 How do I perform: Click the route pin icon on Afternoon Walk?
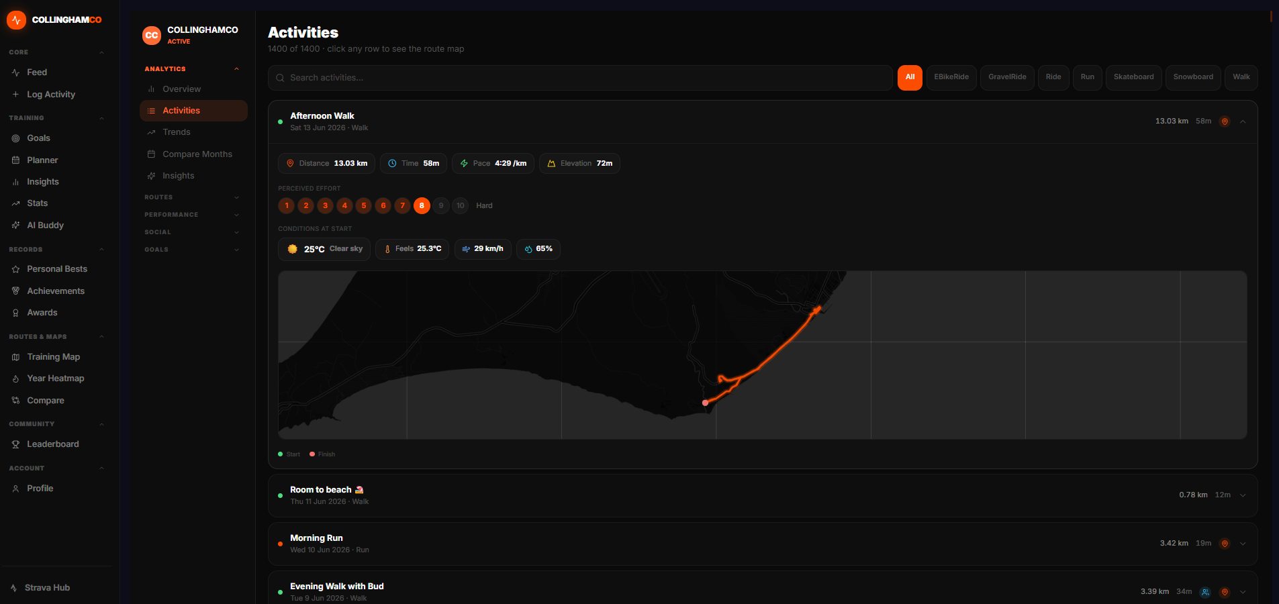1225,121
